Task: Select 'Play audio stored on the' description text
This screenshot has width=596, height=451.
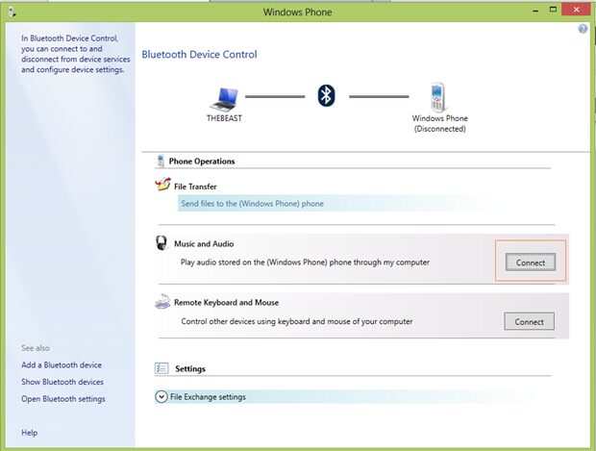Action: tap(305, 262)
